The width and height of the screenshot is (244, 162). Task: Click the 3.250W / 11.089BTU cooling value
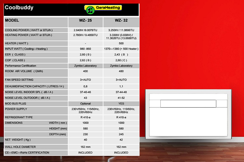coord(121,30)
